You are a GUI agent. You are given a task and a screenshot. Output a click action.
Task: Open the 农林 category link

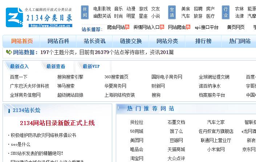tap(239, 9)
